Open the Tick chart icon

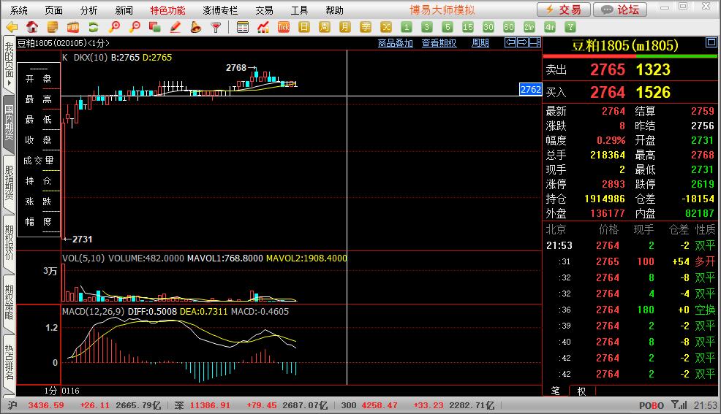click(x=284, y=27)
